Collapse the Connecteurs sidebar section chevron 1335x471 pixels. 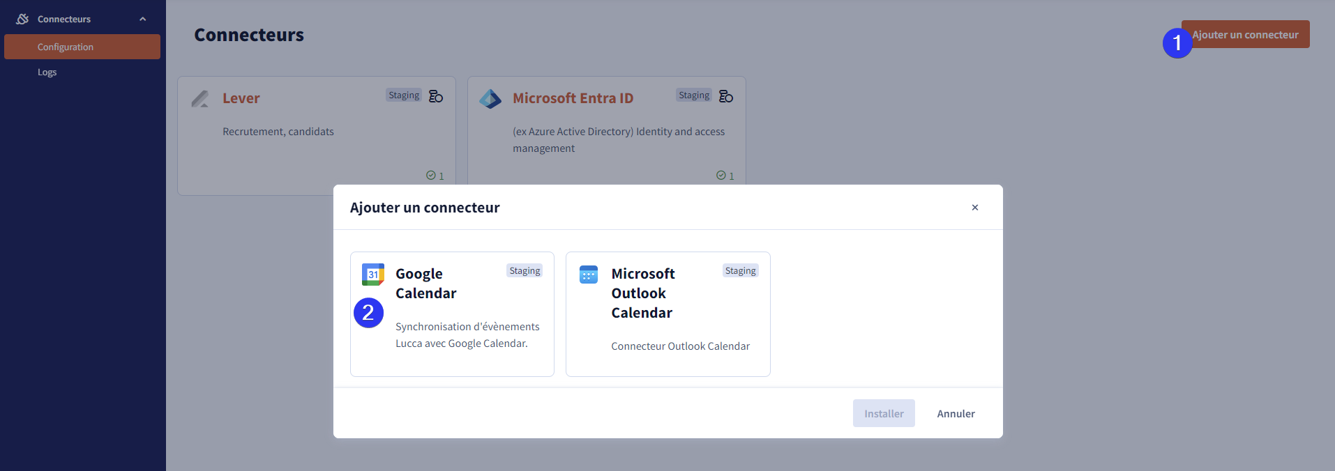pyautogui.click(x=143, y=19)
